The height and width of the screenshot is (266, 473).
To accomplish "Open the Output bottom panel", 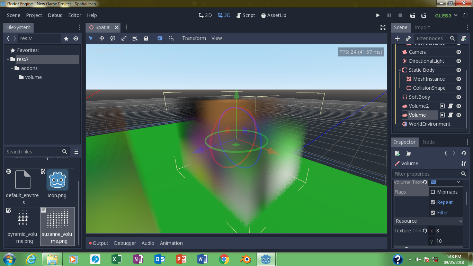I will coord(99,243).
